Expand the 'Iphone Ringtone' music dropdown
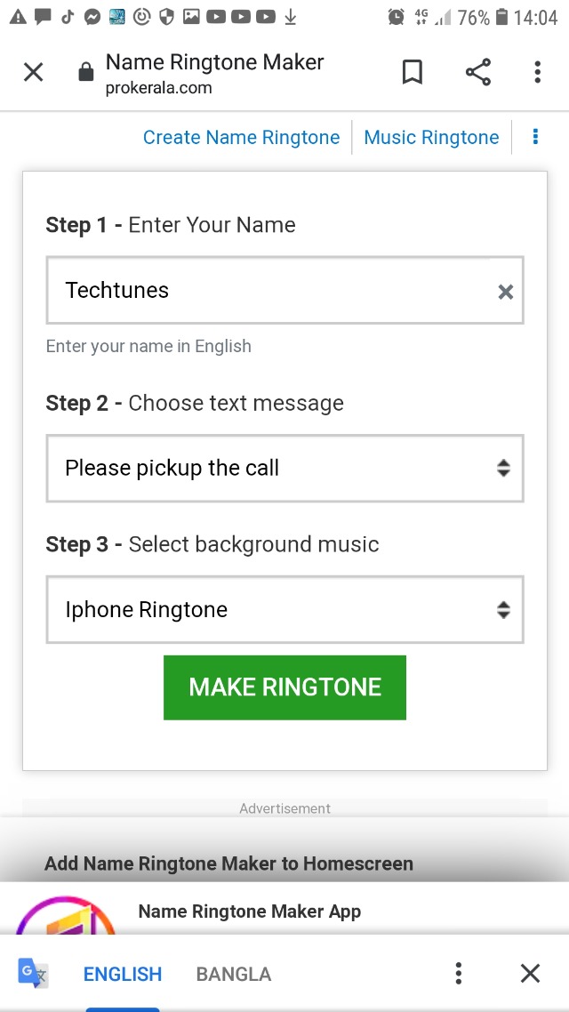 tap(284, 610)
